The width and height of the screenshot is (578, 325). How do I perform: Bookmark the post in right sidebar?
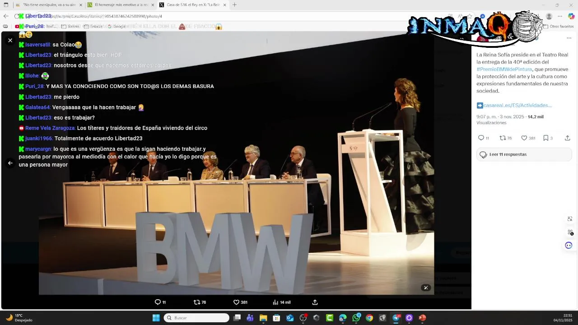coord(545,138)
